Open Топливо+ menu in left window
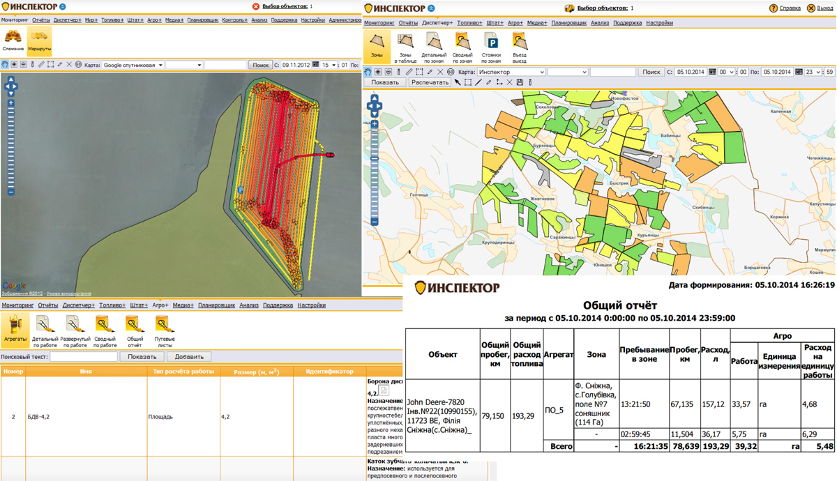 click(x=112, y=20)
